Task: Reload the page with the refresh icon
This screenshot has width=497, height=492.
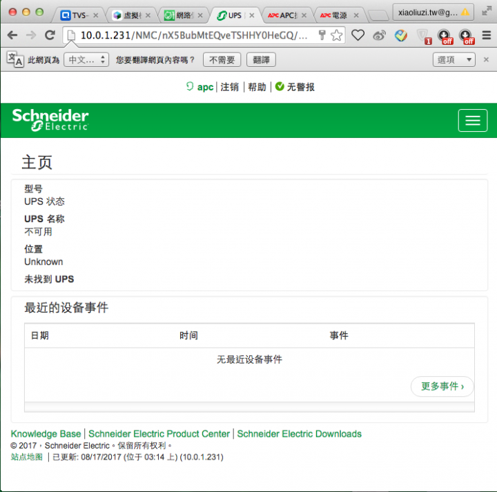Action: pyautogui.click(x=50, y=35)
